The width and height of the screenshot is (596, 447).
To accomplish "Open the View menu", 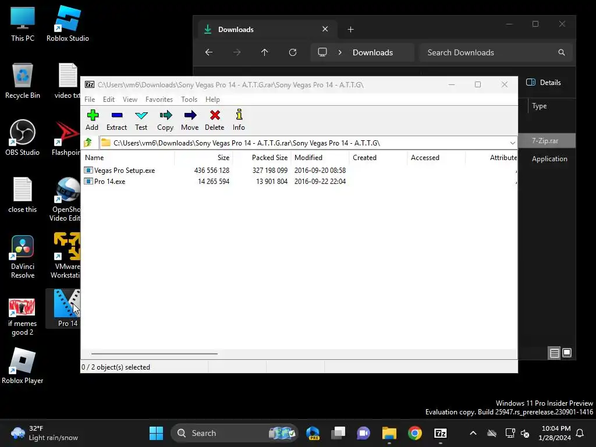I will coord(130,99).
